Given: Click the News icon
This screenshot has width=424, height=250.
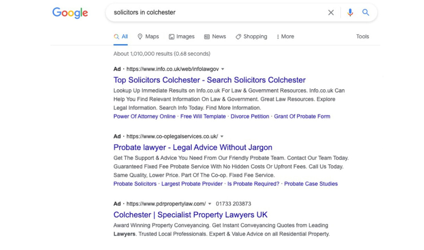Looking at the screenshot, I should 206,36.
